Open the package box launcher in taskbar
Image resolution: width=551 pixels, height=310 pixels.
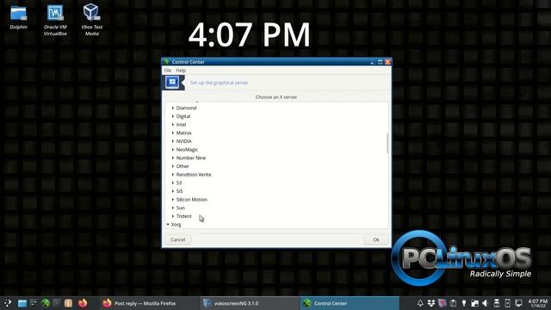pos(69,303)
